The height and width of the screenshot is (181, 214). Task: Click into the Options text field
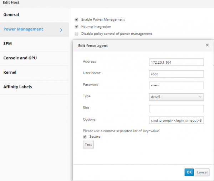[176, 120]
